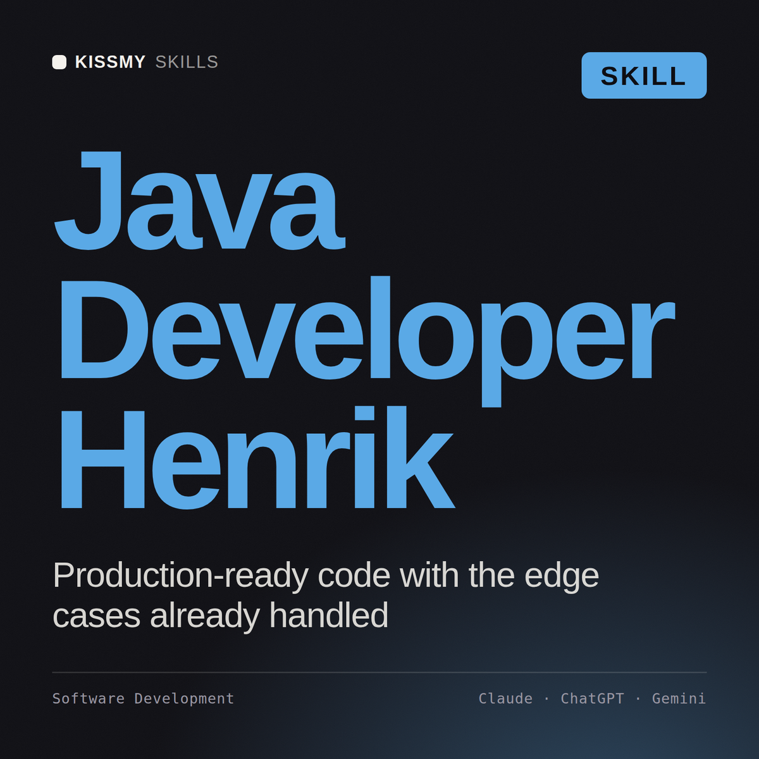
Task: Click the Claude label in footer
Action: [505, 698]
